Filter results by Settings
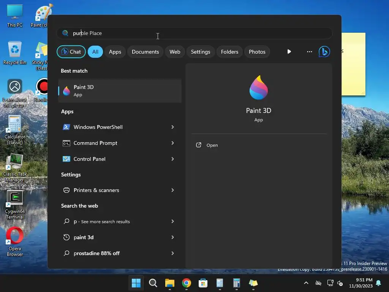Image resolution: width=389 pixels, height=292 pixels. click(201, 52)
